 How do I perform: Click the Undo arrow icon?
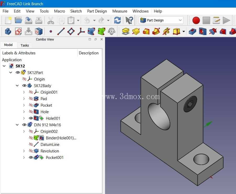(87, 20)
